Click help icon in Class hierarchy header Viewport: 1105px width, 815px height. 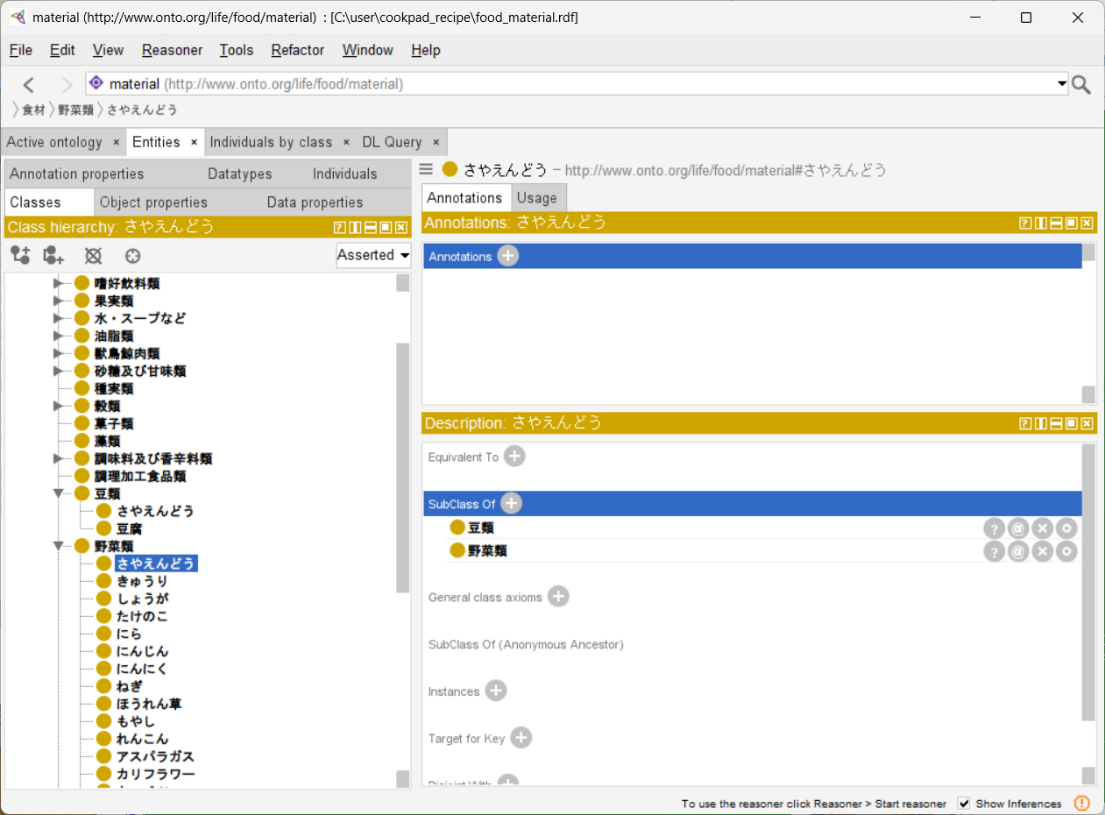[340, 228]
